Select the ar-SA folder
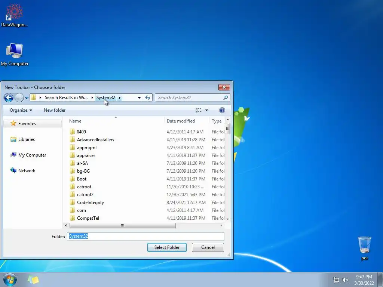This screenshot has width=383, height=287. click(x=82, y=163)
